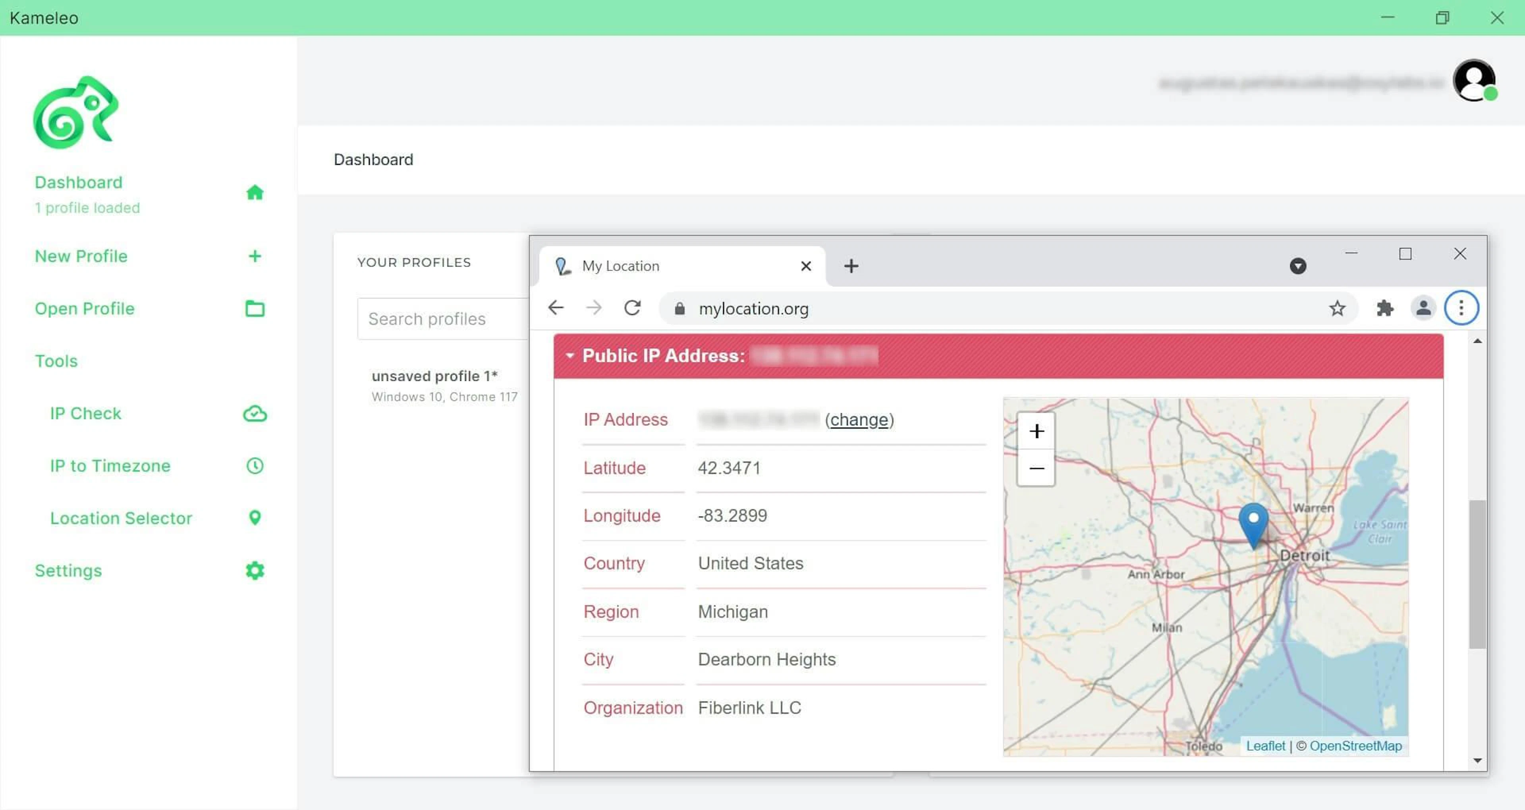Image resolution: width=1525 pixels, height=810 pixels.
Task: Zoom in on the map
Action: coord(1036,431)
